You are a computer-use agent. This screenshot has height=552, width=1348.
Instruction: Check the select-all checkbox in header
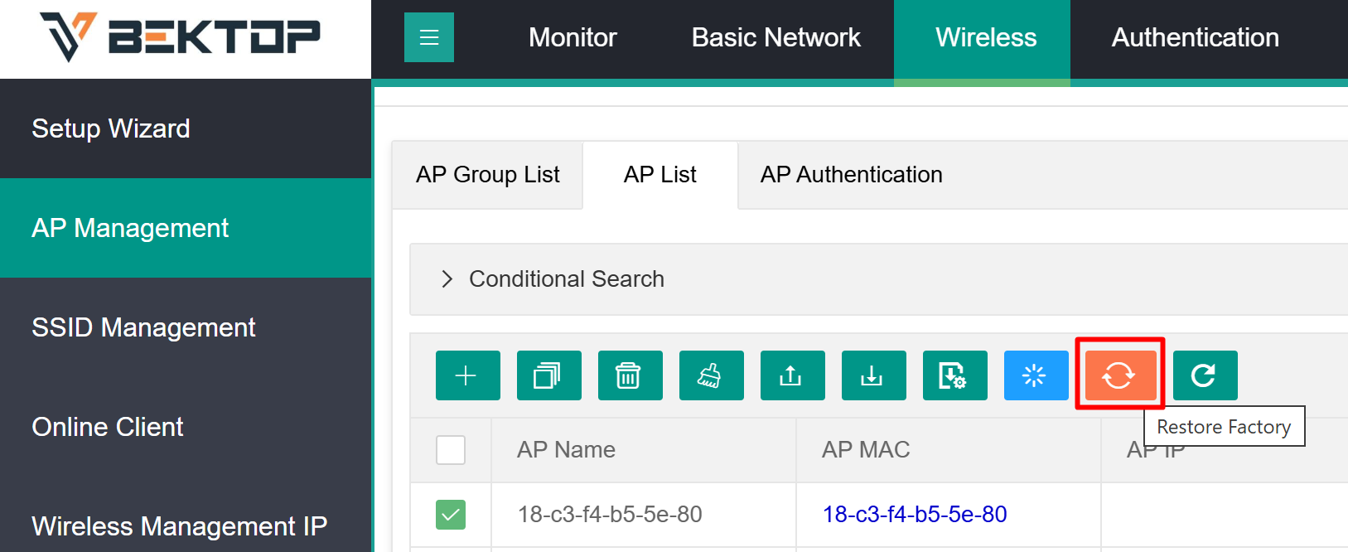(451, 450)
